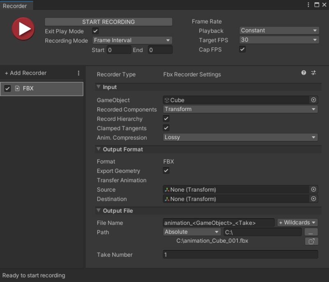Click the red record play icon
The height and width of the screenshot is (282, 329).
tap(23, 29)
